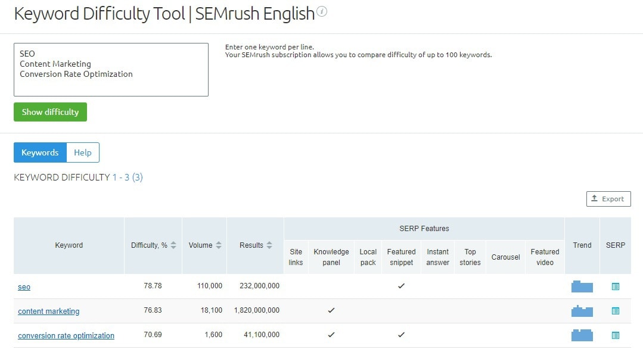Select the content marketing keyword link
The image size is (643, 352).
48,311
